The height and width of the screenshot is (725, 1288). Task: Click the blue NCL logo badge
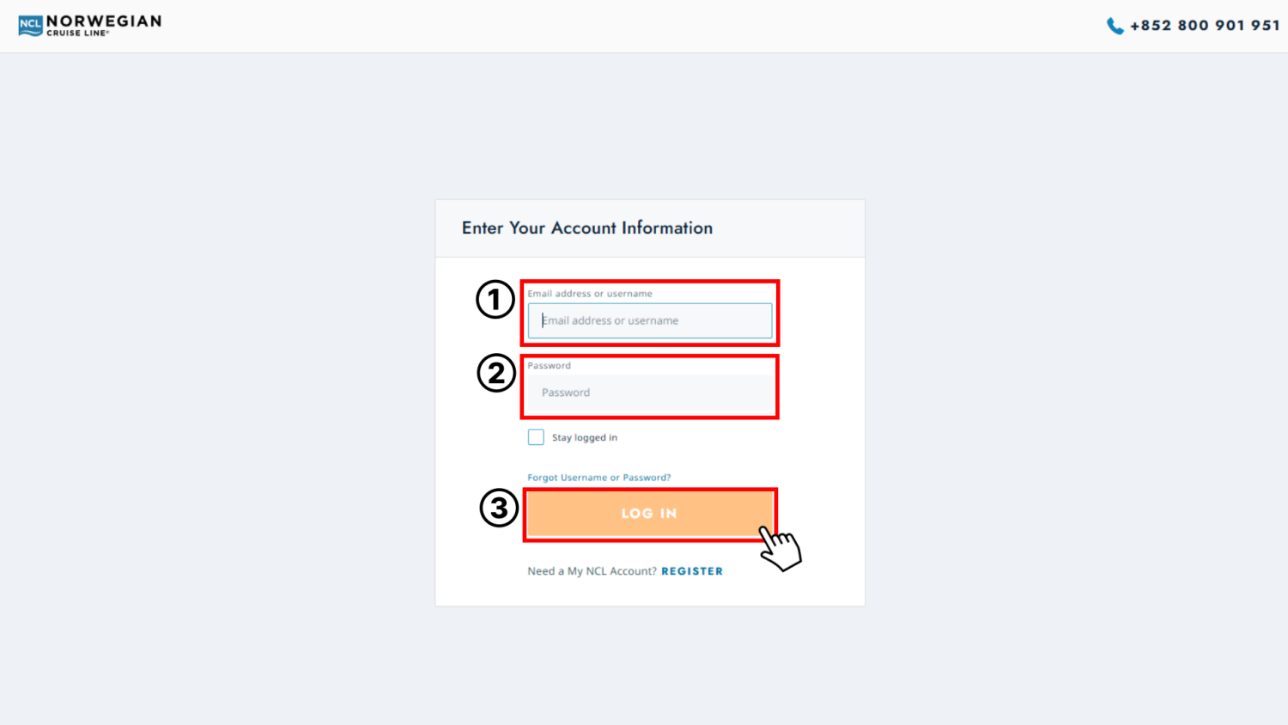click(30, 26)
